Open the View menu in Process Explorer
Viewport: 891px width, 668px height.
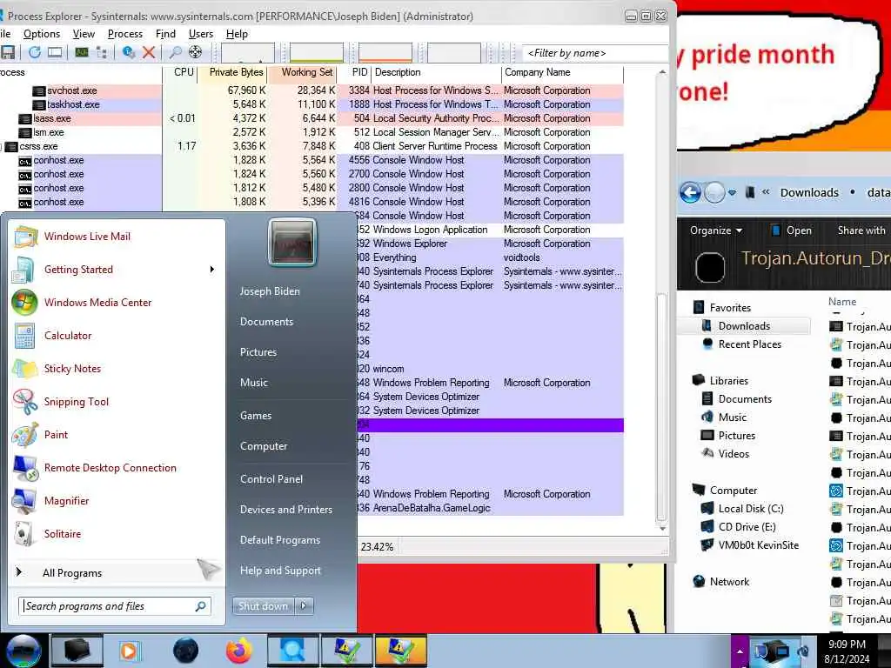[x=84, y=34]
